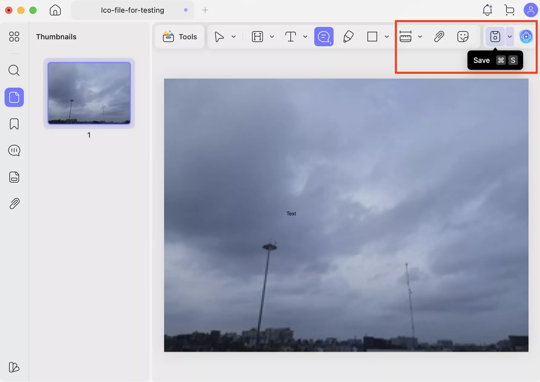Open the shape tool dropdown
Viewport: 540px width, 382px height.
pyautogui.click(x=387, y=37)
